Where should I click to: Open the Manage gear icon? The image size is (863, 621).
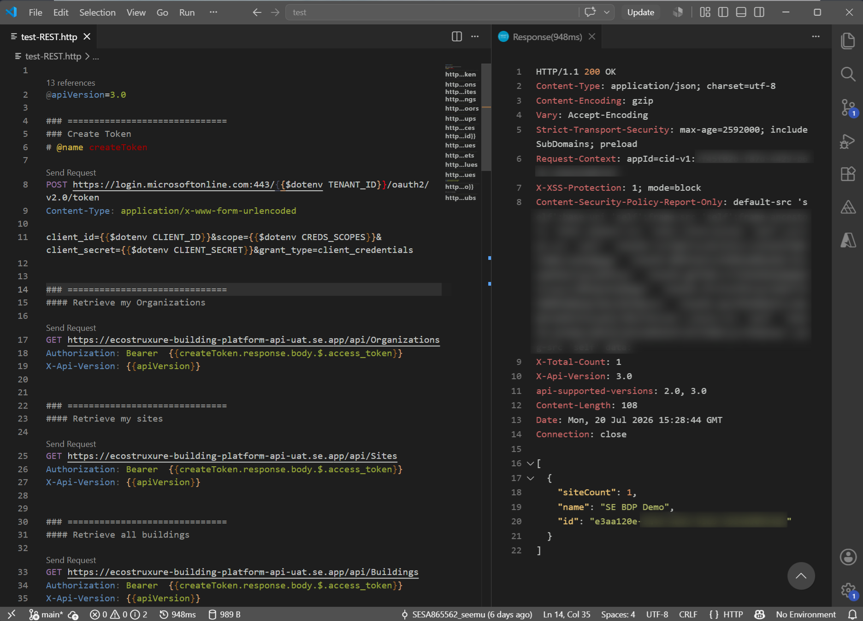[x=848, y=591]
